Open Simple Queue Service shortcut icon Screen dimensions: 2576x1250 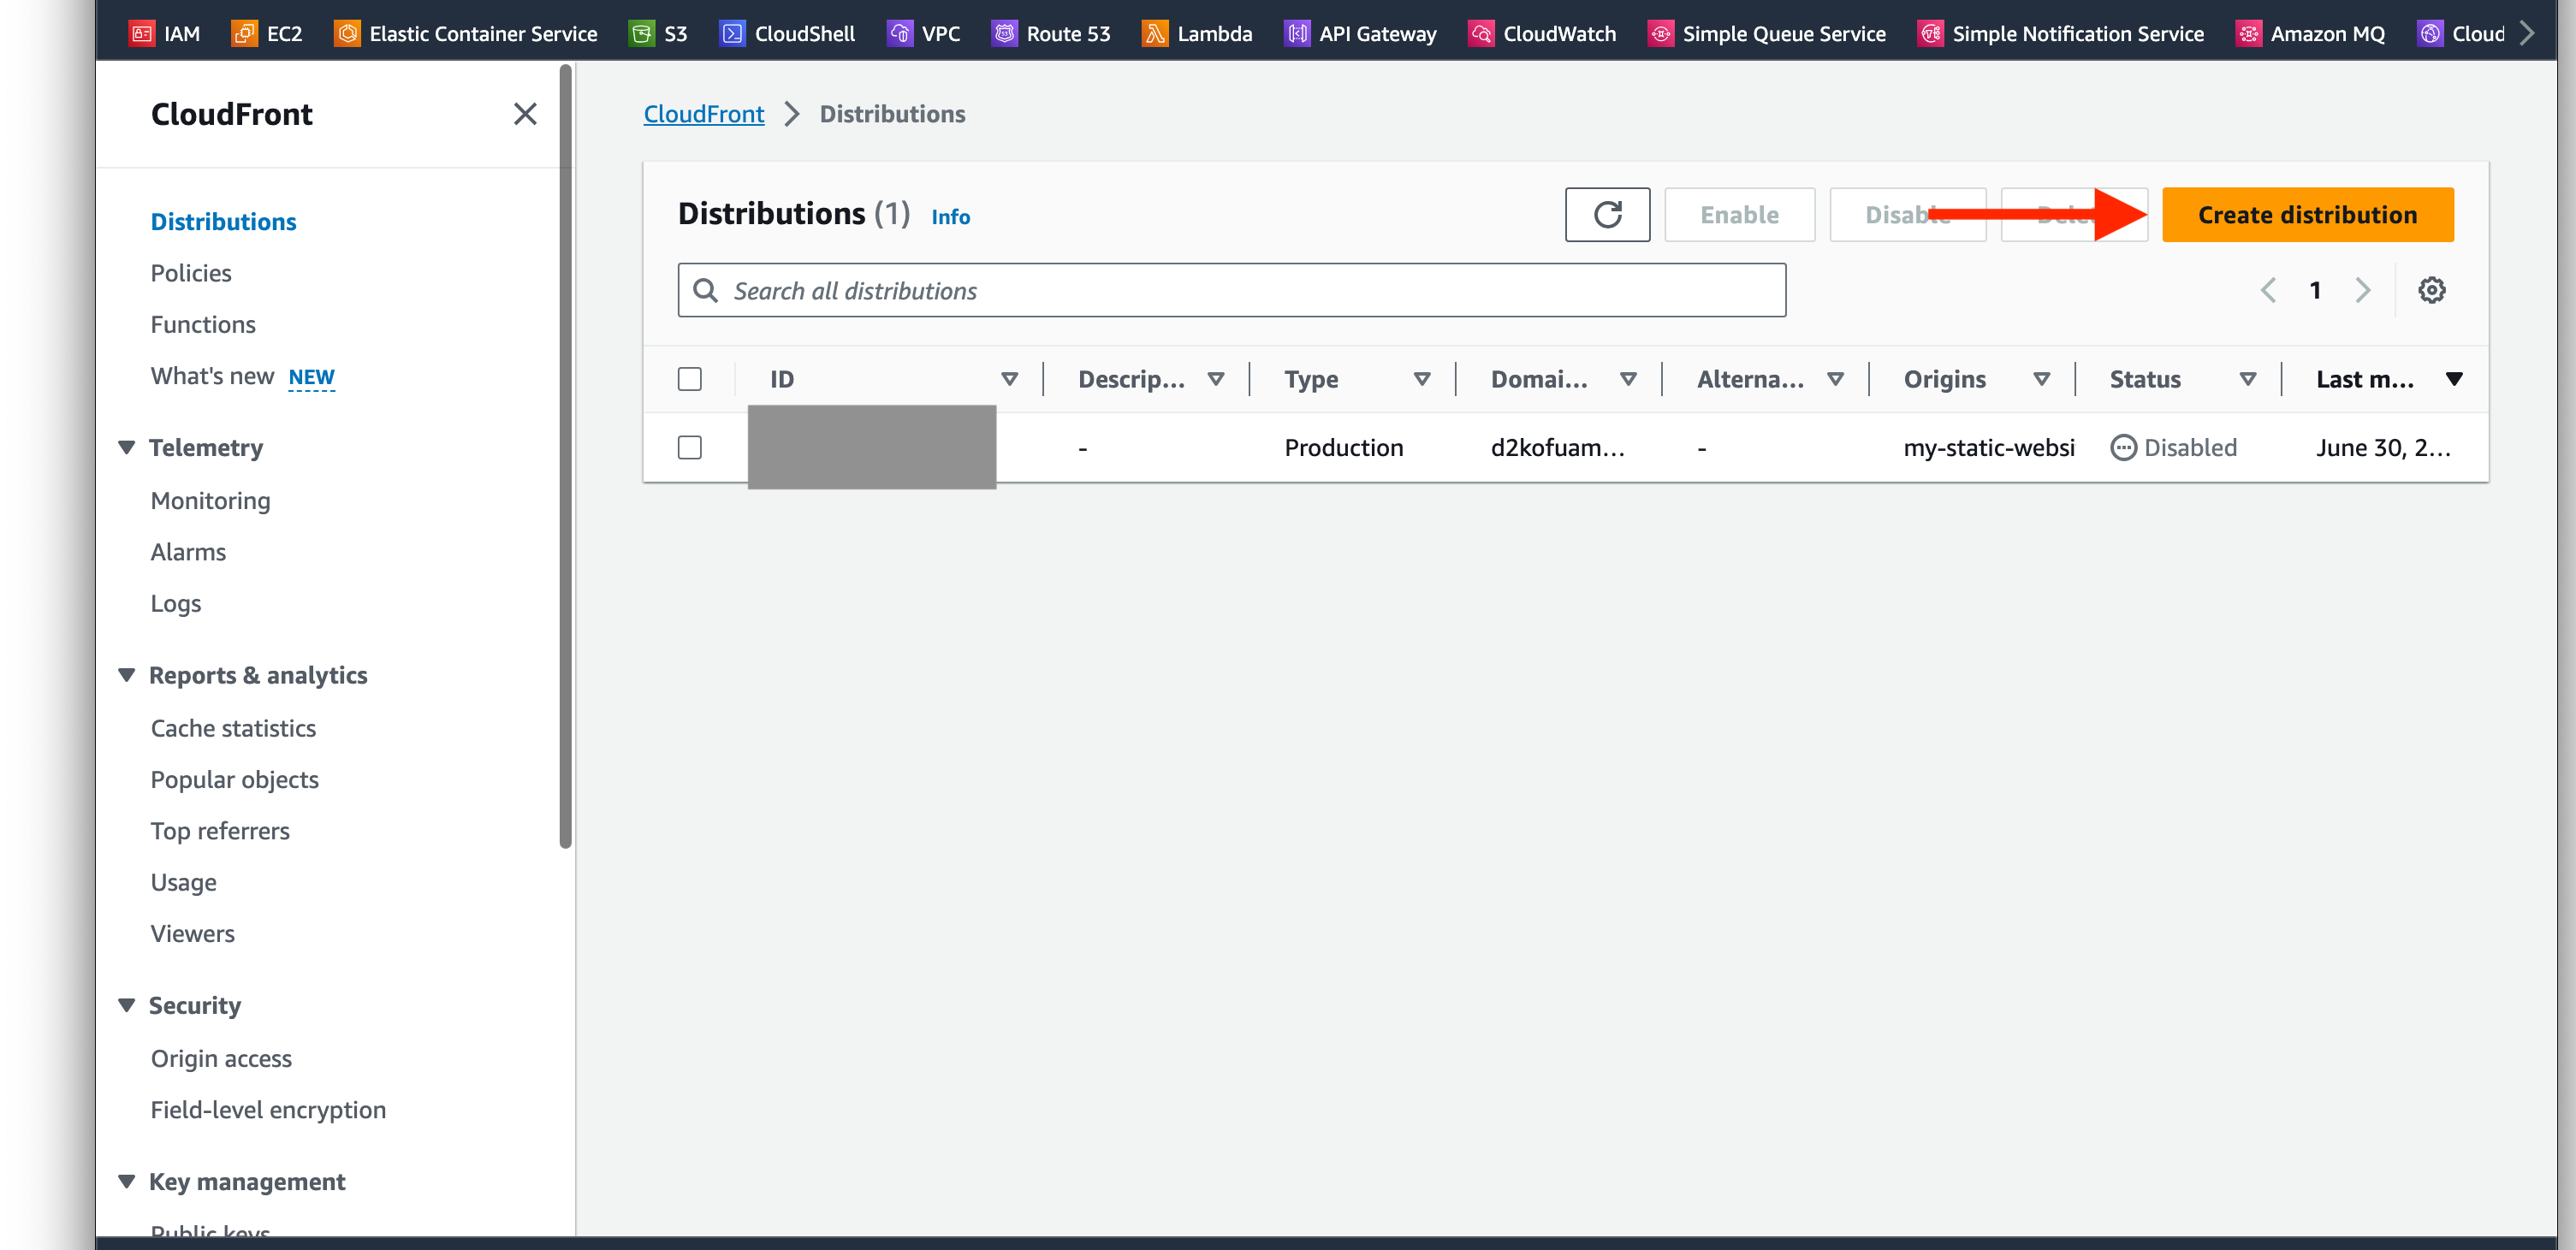tap(1660, 33)
